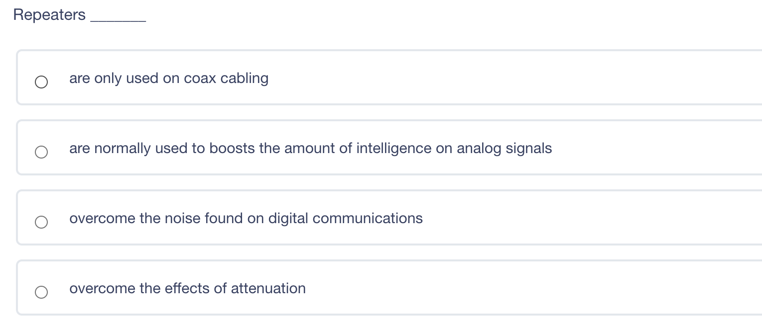Click the word 'digital' in the third option

coord(288,219)
